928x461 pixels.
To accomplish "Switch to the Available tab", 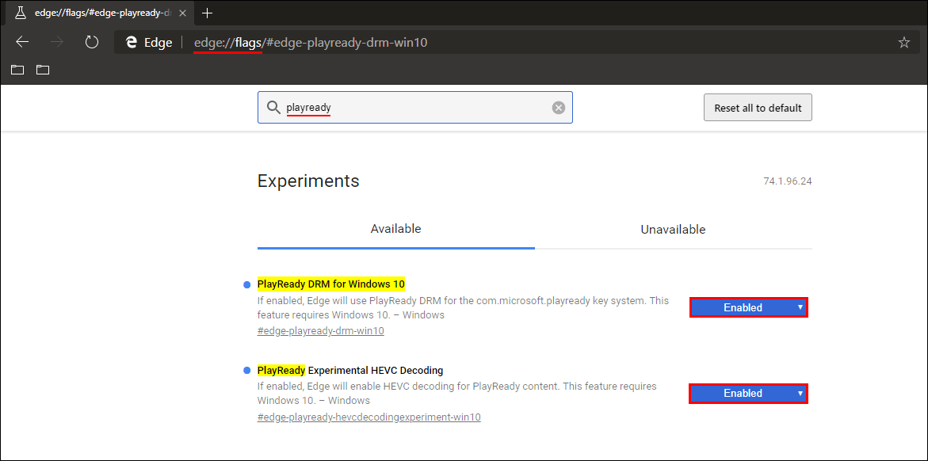I will (x=396, y=228).
